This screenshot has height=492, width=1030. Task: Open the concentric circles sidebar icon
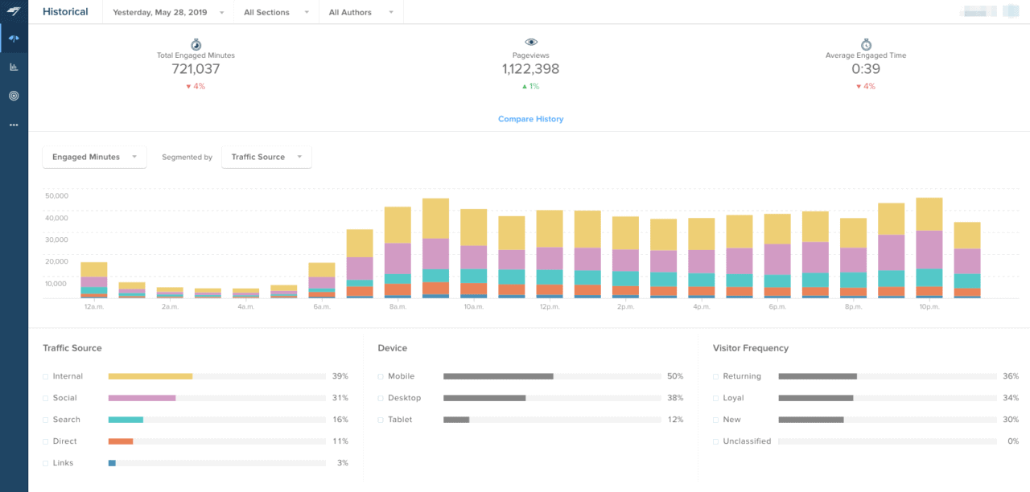click(x=13, y=96)
